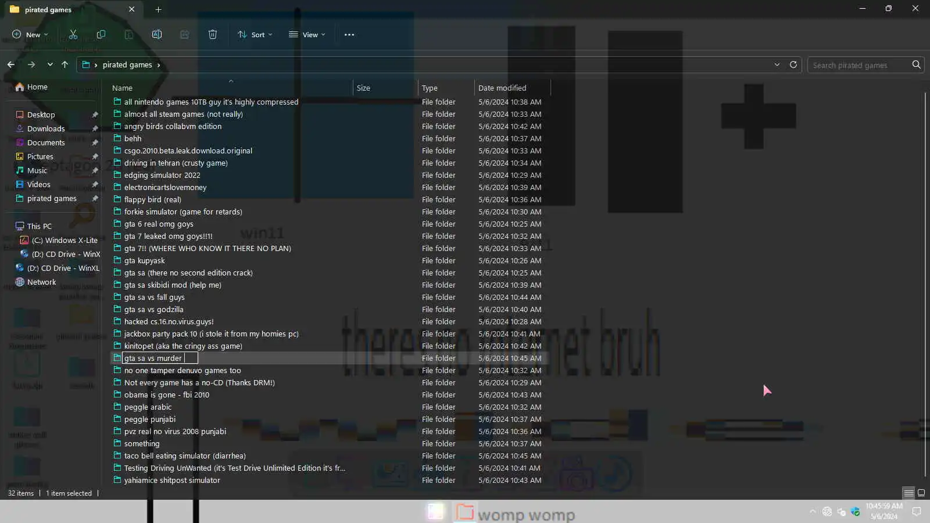
Task: Click the folder icon of peggle arabic
Action: click(117, 407)
